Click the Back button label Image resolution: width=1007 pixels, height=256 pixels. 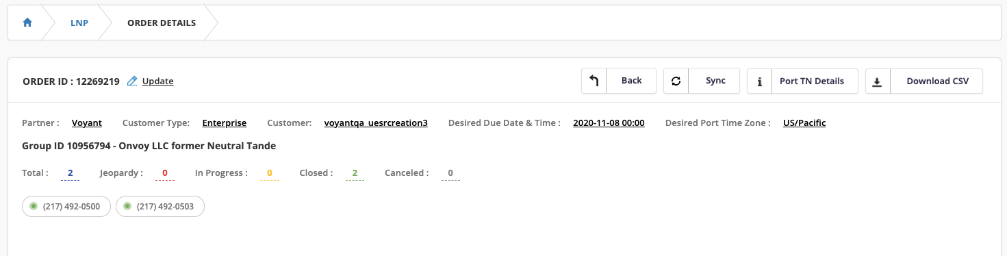(x=631, y=81)
